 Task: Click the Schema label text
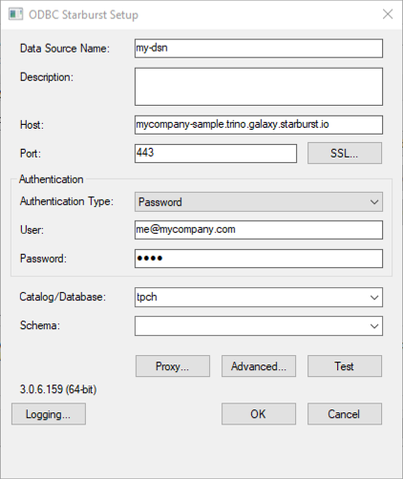tap(40, 325)
